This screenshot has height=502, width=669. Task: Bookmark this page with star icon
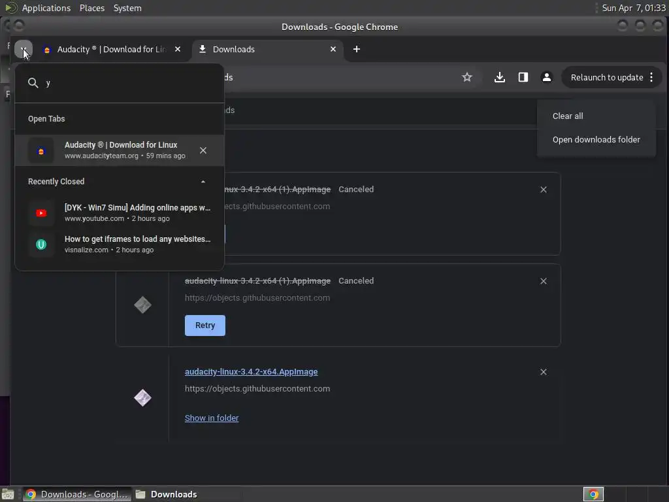click(x=466, y=77)
